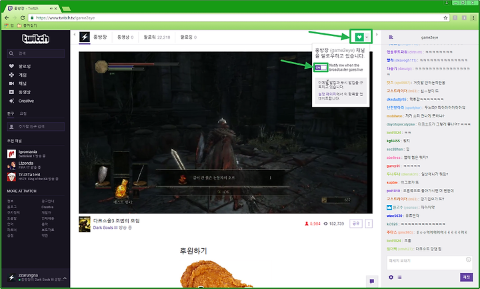Click chat username kgl4455

(393, 141)
